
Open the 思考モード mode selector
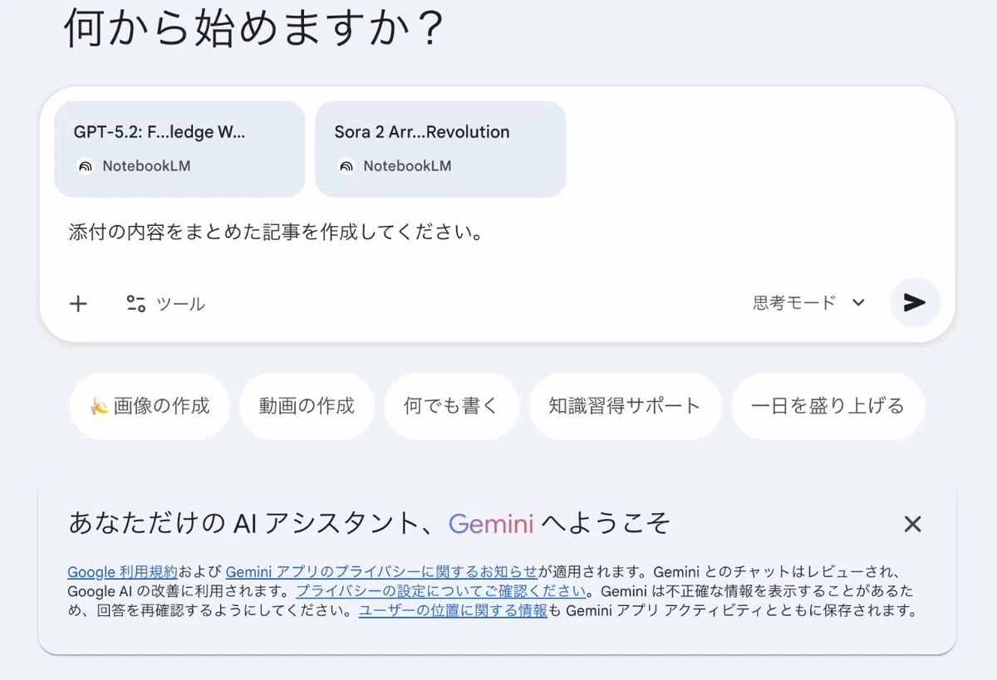coord(809,303)
